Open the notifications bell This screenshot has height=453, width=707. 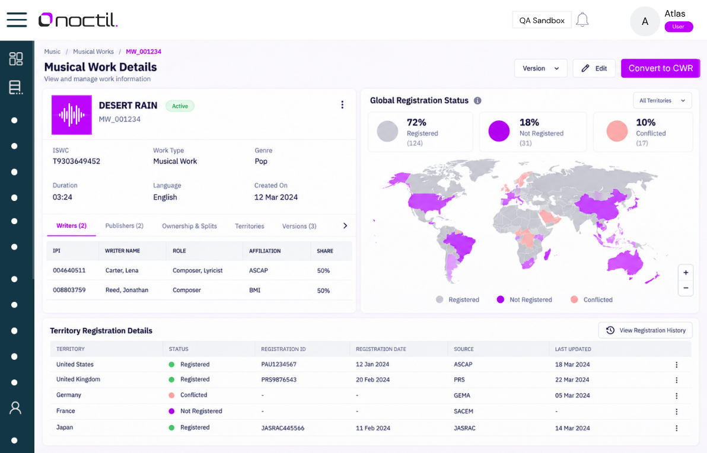tap(582, 20)
